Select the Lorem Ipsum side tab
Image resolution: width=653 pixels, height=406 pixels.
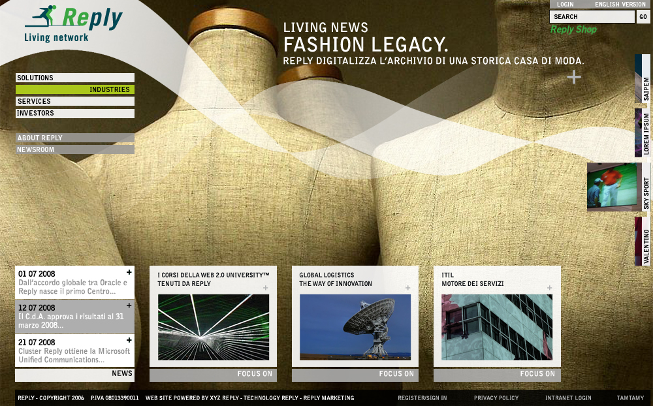click(x=643, y=133)
